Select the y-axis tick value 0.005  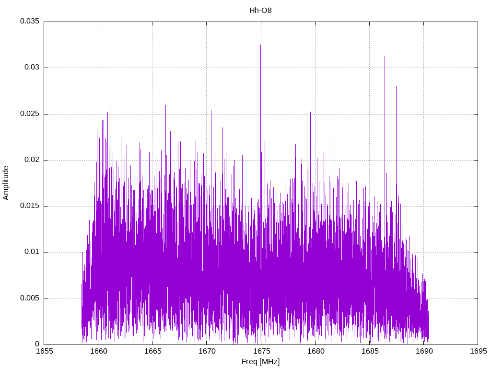click(30, 298)
